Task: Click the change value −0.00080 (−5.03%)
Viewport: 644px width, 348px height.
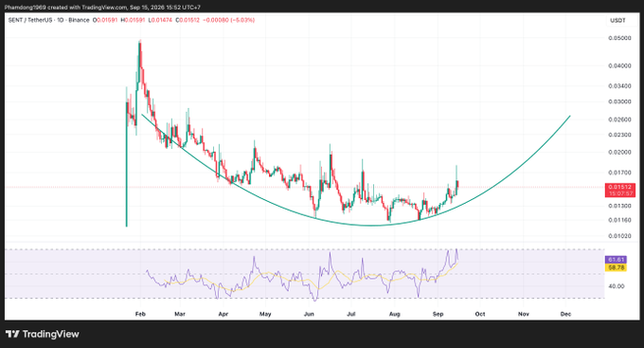Action: pyautogui.click(x=228, y=20)
